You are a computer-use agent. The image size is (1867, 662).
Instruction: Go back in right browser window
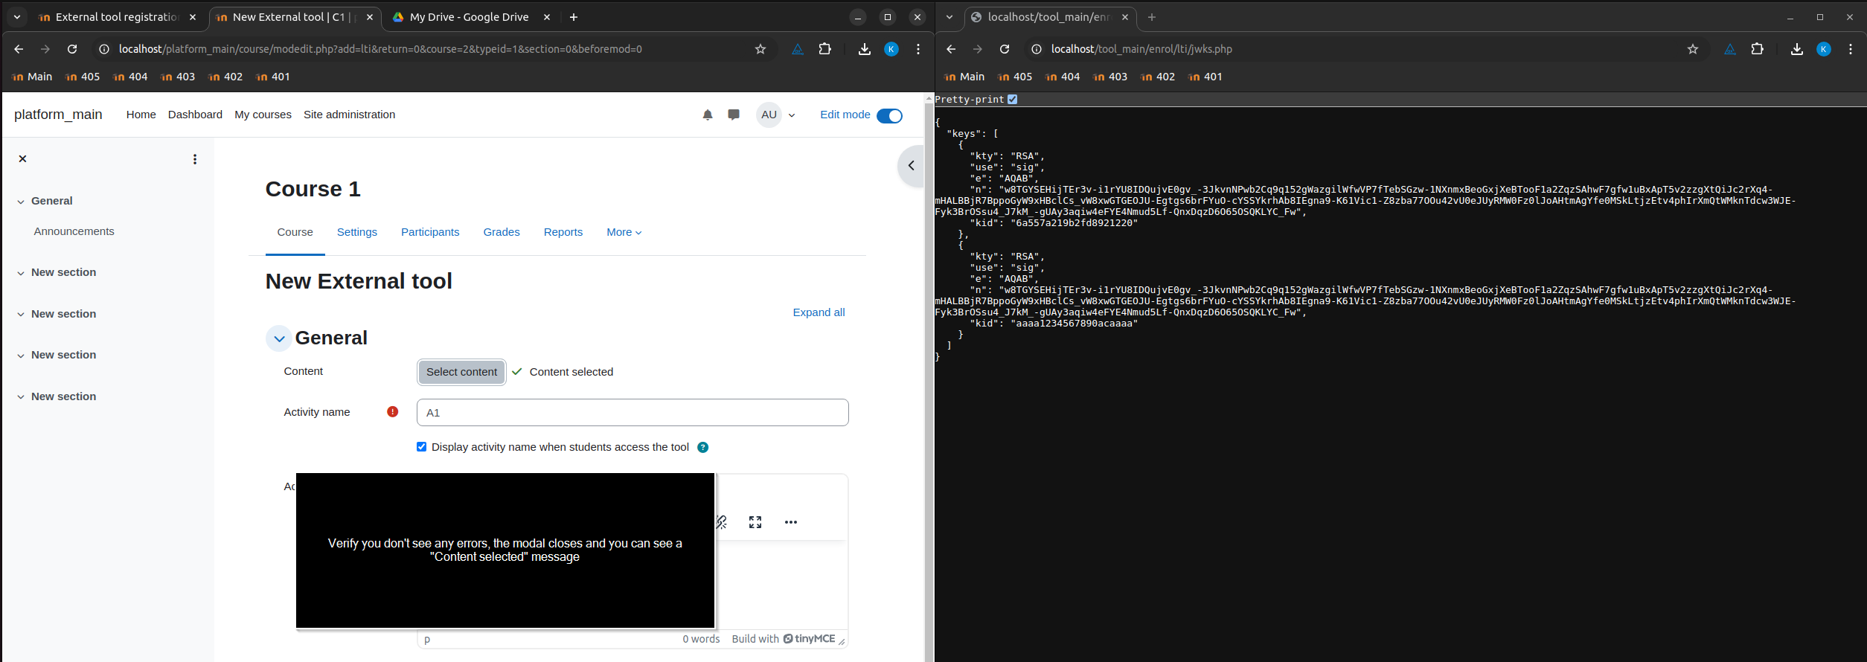[951, 49]
